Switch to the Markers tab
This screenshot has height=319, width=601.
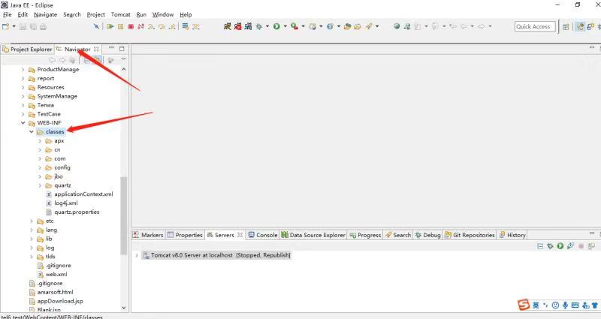(x=148, y=235)
